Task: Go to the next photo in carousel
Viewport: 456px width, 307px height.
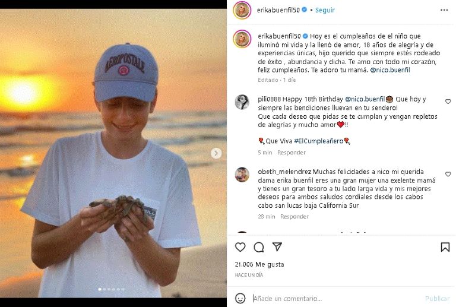Action: point(216,153)
